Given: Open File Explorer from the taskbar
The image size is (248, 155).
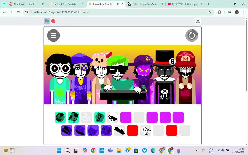Looking at the screenshot, I should click(119, 150).
